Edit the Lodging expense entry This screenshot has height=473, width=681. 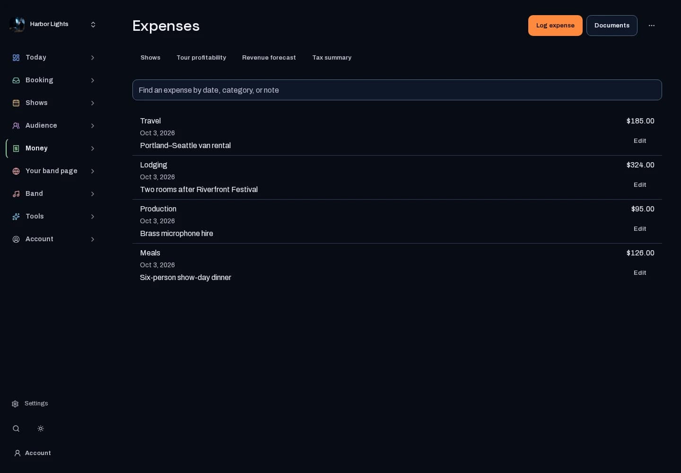[x=640, y=185]
